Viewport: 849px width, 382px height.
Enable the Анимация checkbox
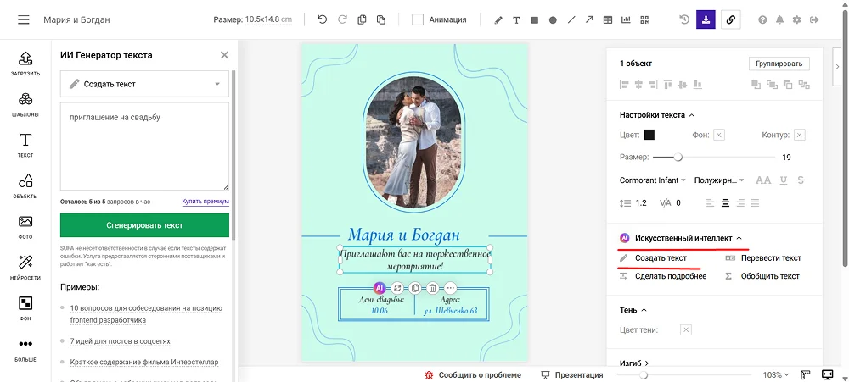[418, 19]
